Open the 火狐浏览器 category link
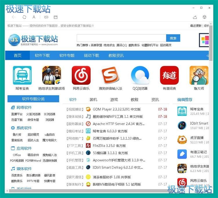Image resolution: width=218 pixels, height=198 pixels. [33, 114]
